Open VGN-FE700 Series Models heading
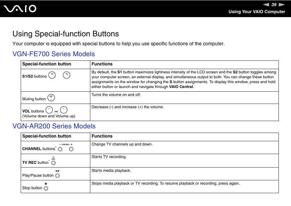This screenshot has width=291, height=206. pyautogui.click(x=54, y=54)
